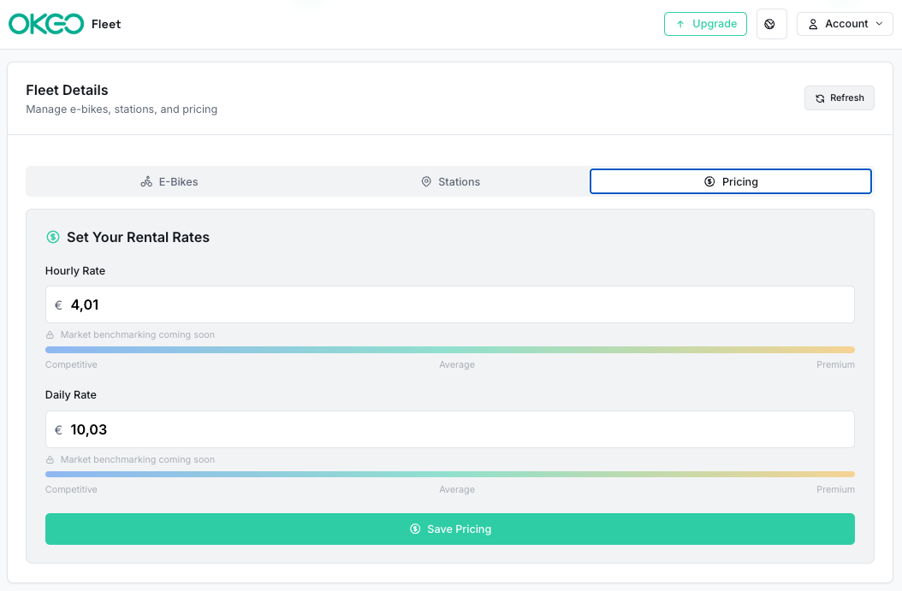Refresh the fleet details
The image size is (902, 591).
coord(839,98)
